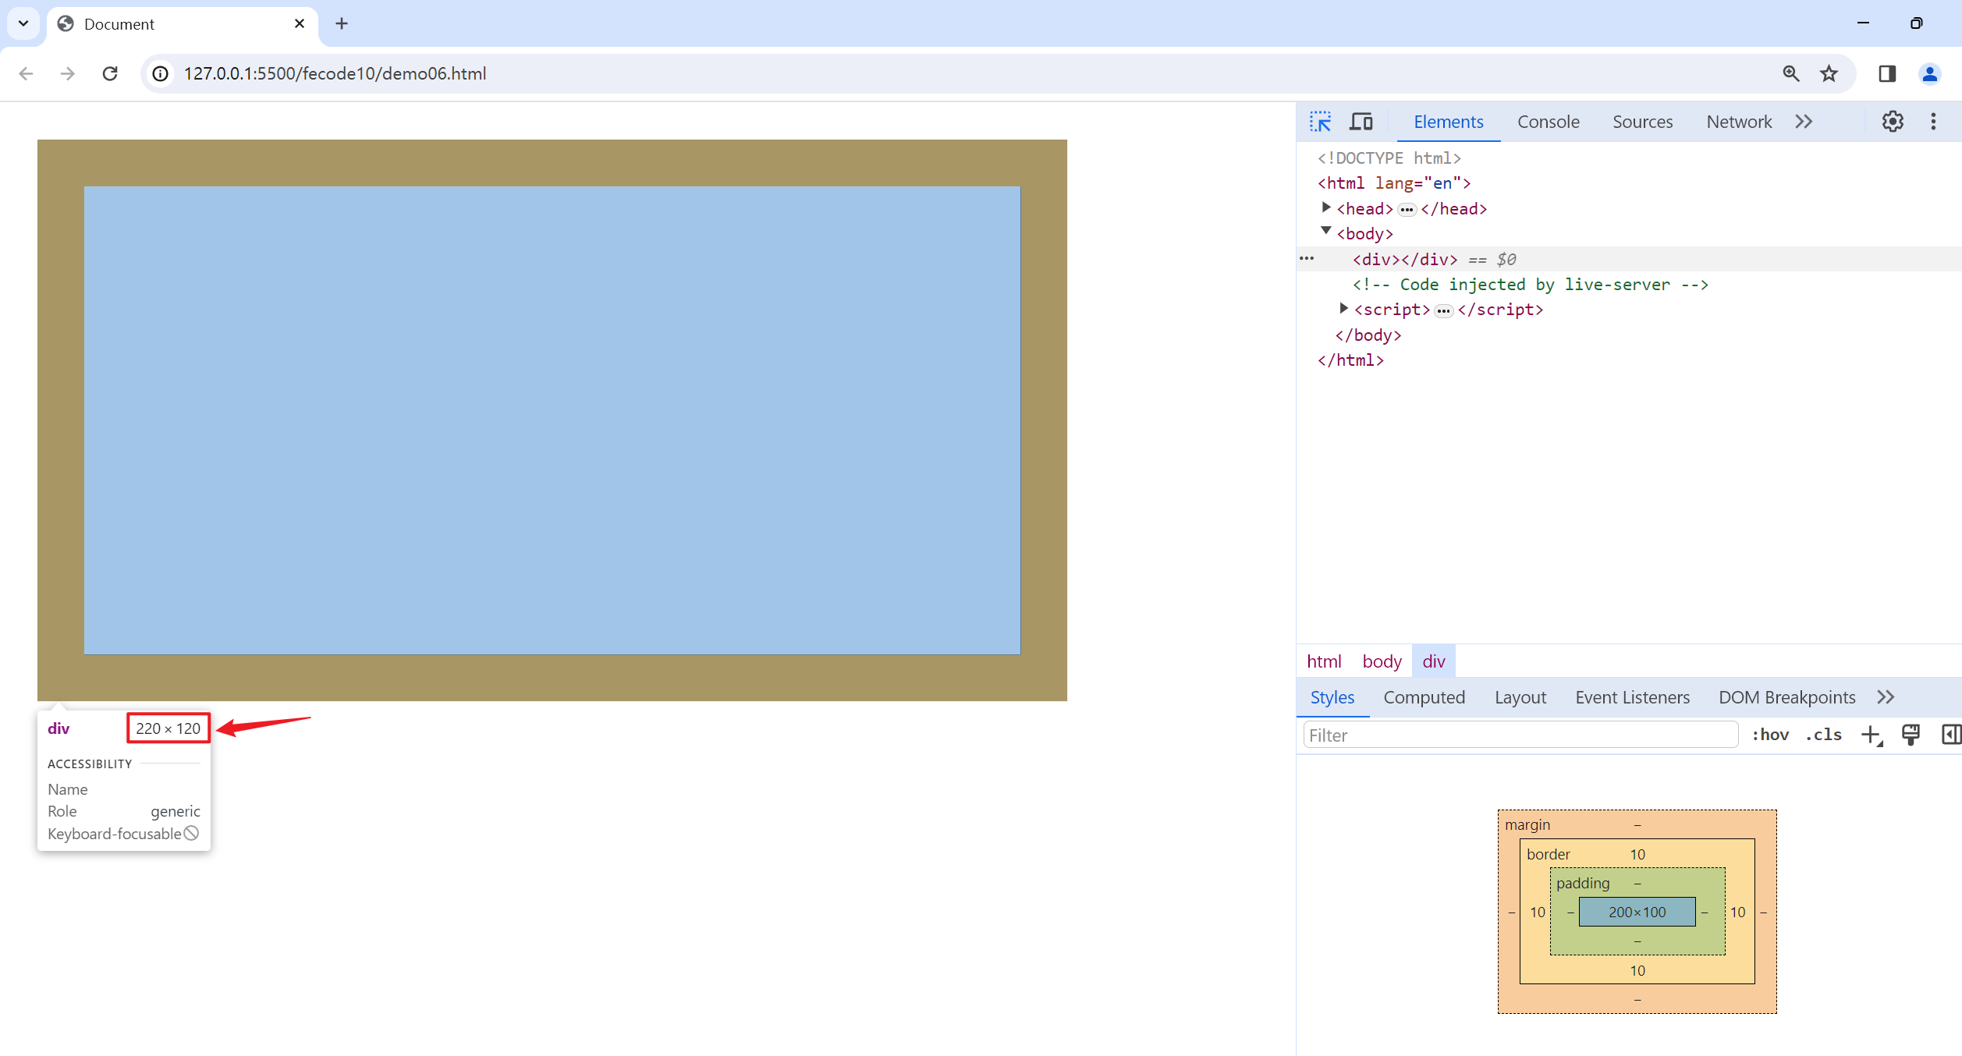Close the Document tab
The height and width of the screenshot is (1056, 1962).
tap(299, 23)
